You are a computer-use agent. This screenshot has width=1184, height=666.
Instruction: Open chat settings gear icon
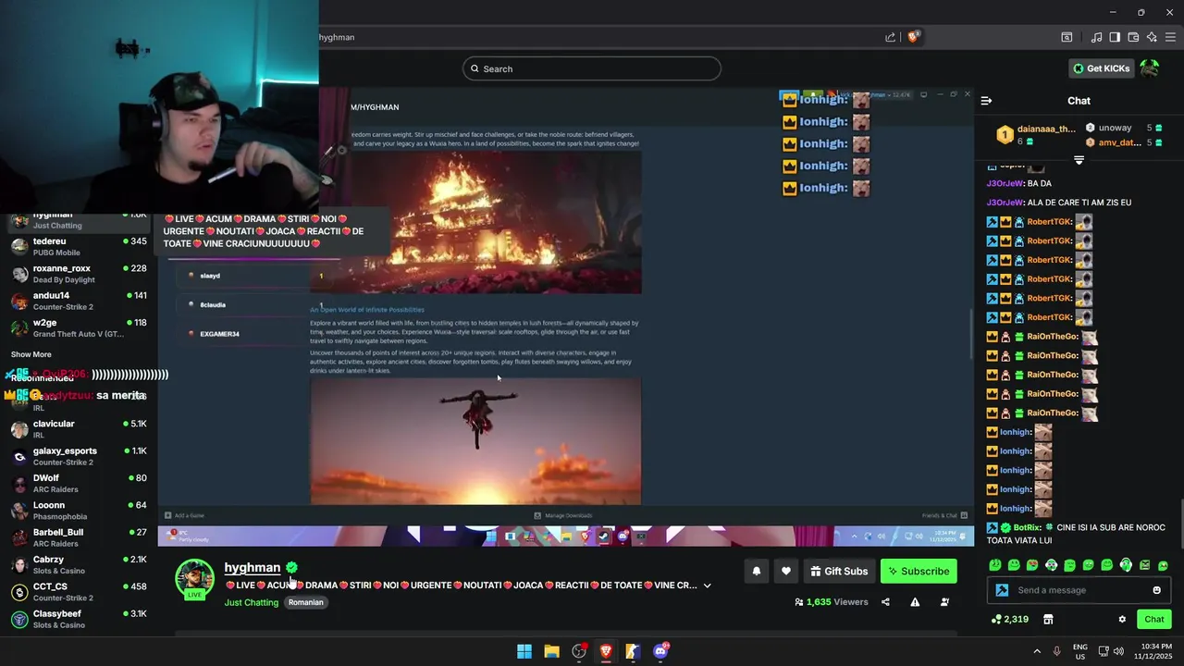click(1122, 620)
